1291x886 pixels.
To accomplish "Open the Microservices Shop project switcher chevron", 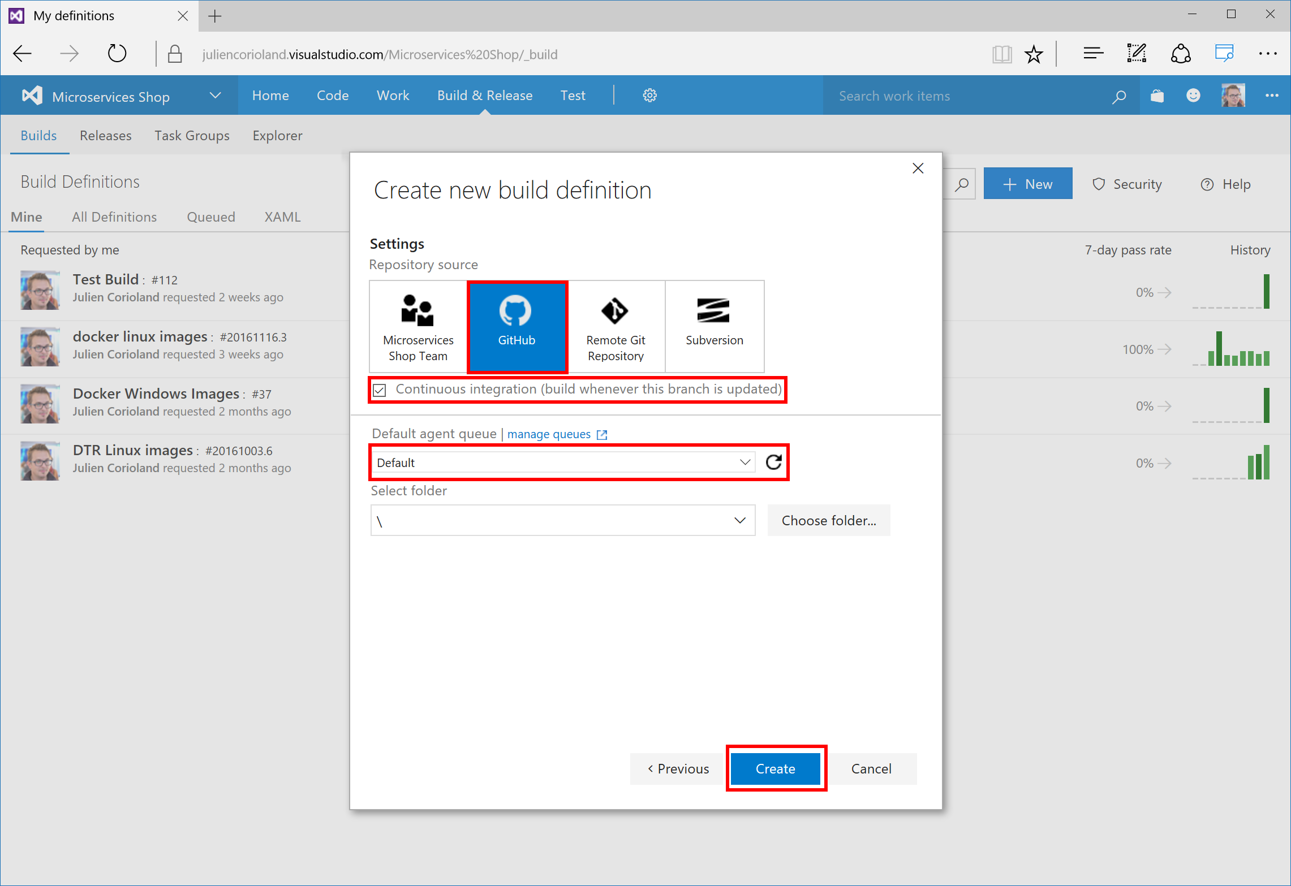I will 215,95.
